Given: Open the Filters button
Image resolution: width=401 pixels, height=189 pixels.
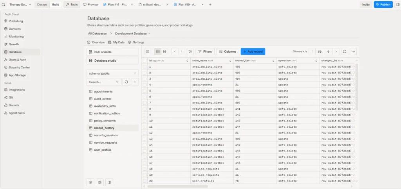Looking at the screenshot, I should click(205, 52).
